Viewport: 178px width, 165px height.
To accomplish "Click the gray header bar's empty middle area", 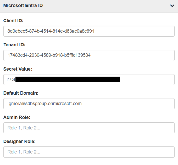I will click(105, 6).
